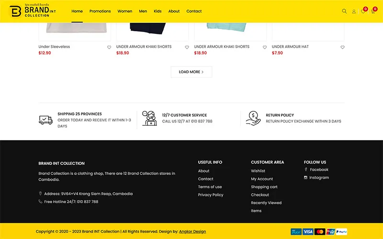Open the Checkout footer link
This screenshot has height=239, width=383.
[260, 195]
